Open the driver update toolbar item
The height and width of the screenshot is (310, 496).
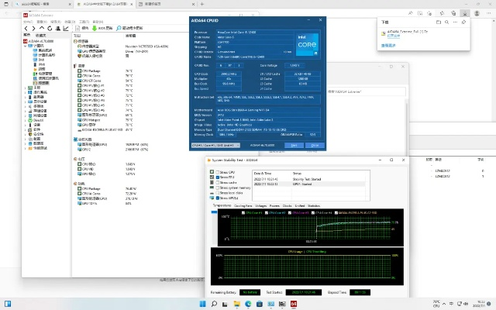[x=128, y=27]
